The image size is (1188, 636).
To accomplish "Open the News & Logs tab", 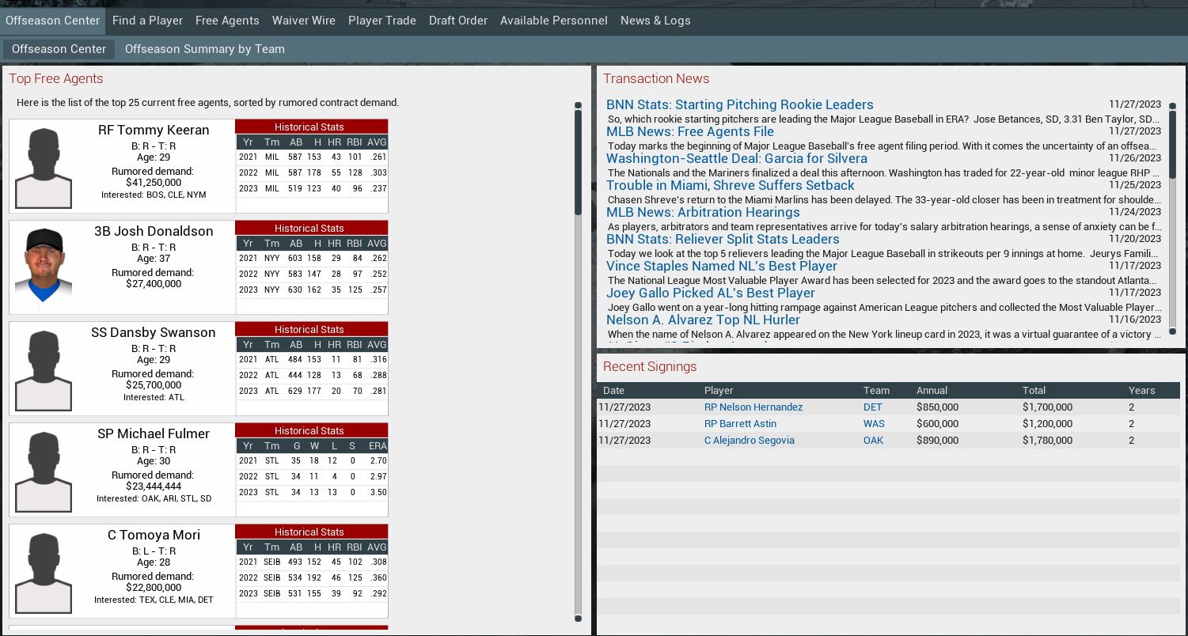I will 655,21.
